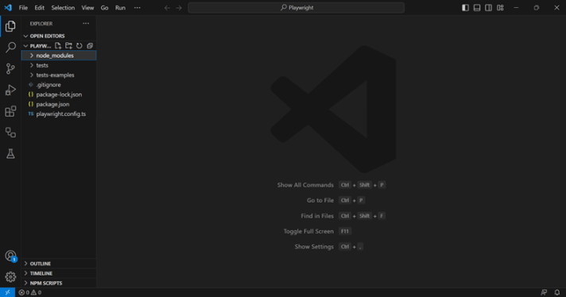The image size is (566, 297).
Task: Click the Find in Files label
Action: click(317, 216)
